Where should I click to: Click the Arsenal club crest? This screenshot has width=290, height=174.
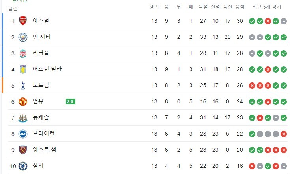(x=24, y=21)
